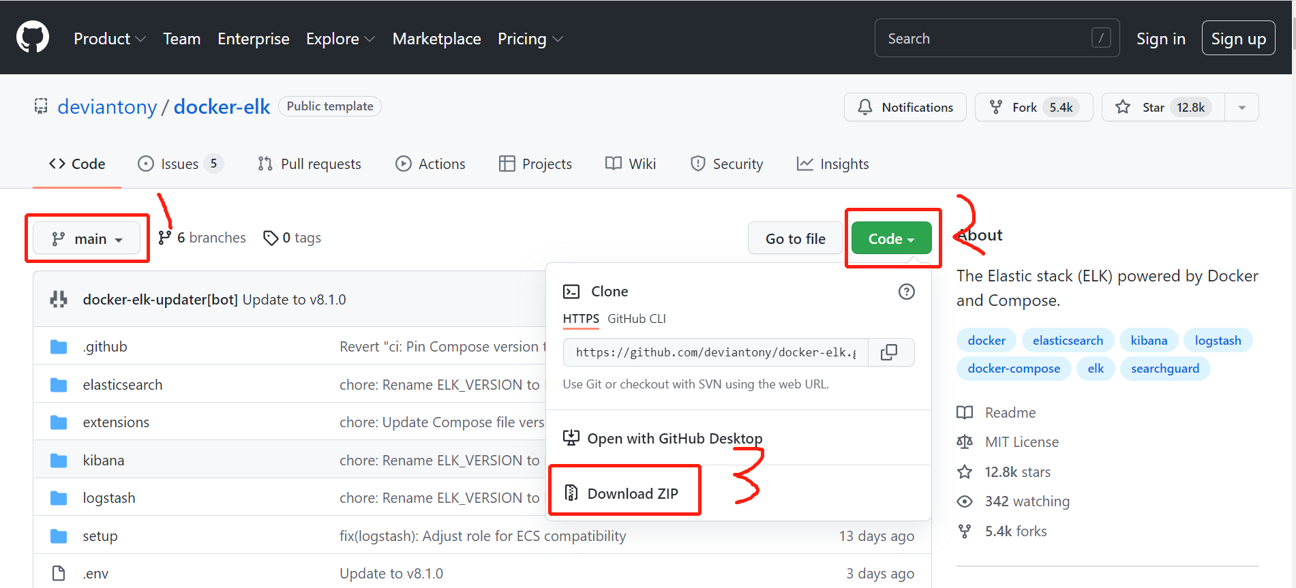Open the 'fix(logstash): Adjust role' commit message
The height and width of the screenshot is (588, 1296).
tap(483, 536)
